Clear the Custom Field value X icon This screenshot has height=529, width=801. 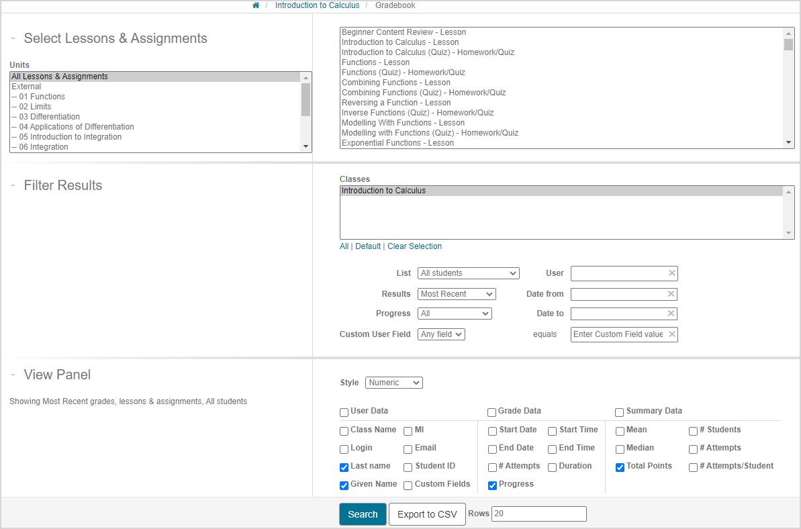671,334
